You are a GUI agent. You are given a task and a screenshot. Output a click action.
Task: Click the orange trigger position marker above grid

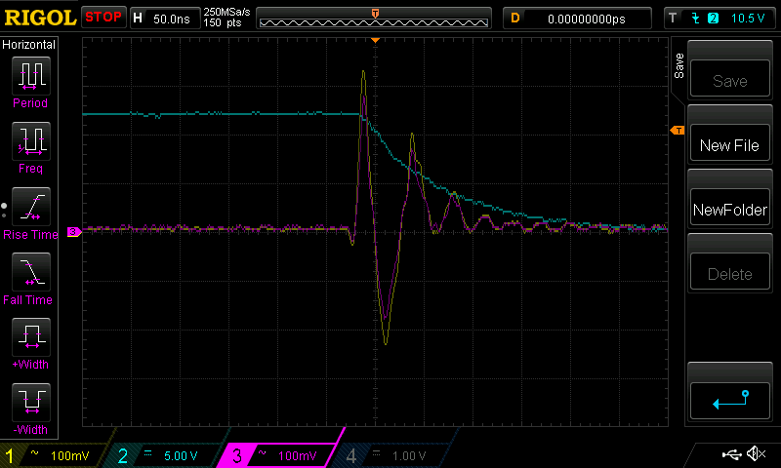click(376, 40)
